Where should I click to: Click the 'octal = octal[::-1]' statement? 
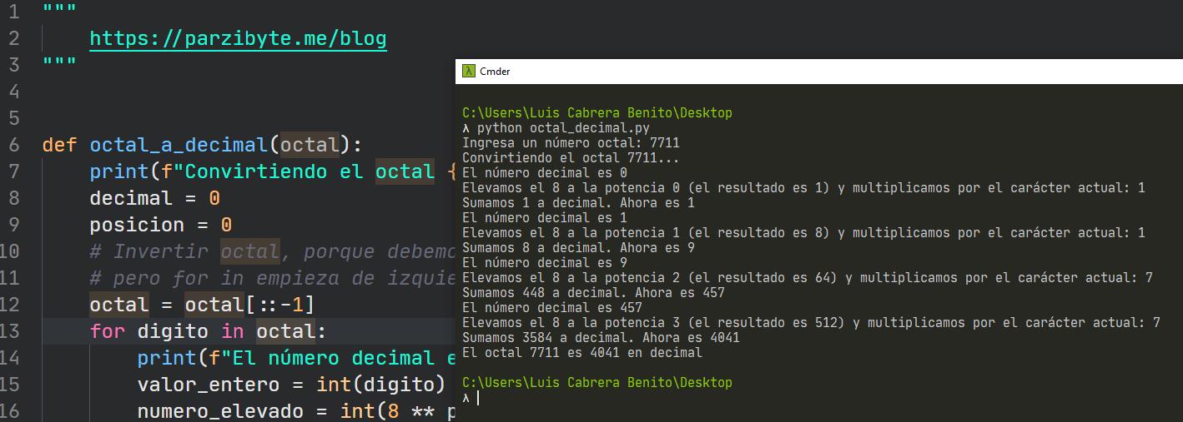coord(202,305)
